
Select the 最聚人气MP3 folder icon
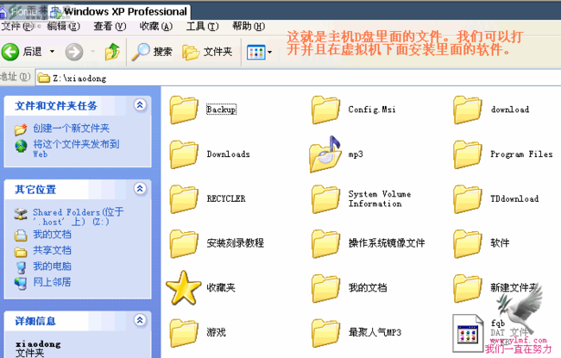[325, 333]
